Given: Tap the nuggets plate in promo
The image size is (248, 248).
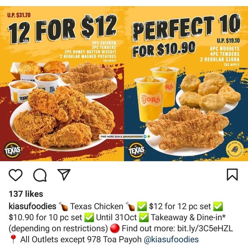Looking at the screenshot, I should 209,93.
